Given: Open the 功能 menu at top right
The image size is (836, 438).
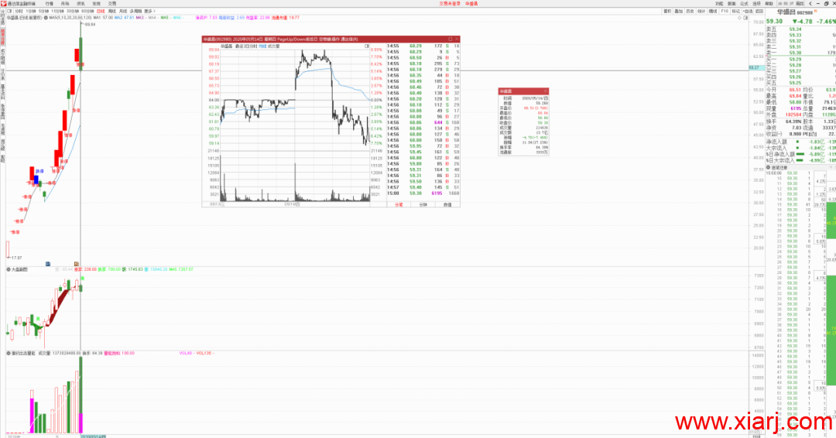Looking at the screenshot, I should click(719, 3).
